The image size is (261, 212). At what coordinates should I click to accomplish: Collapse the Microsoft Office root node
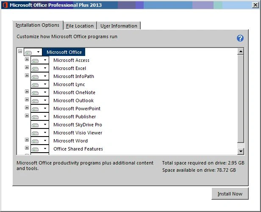(20, 51)
